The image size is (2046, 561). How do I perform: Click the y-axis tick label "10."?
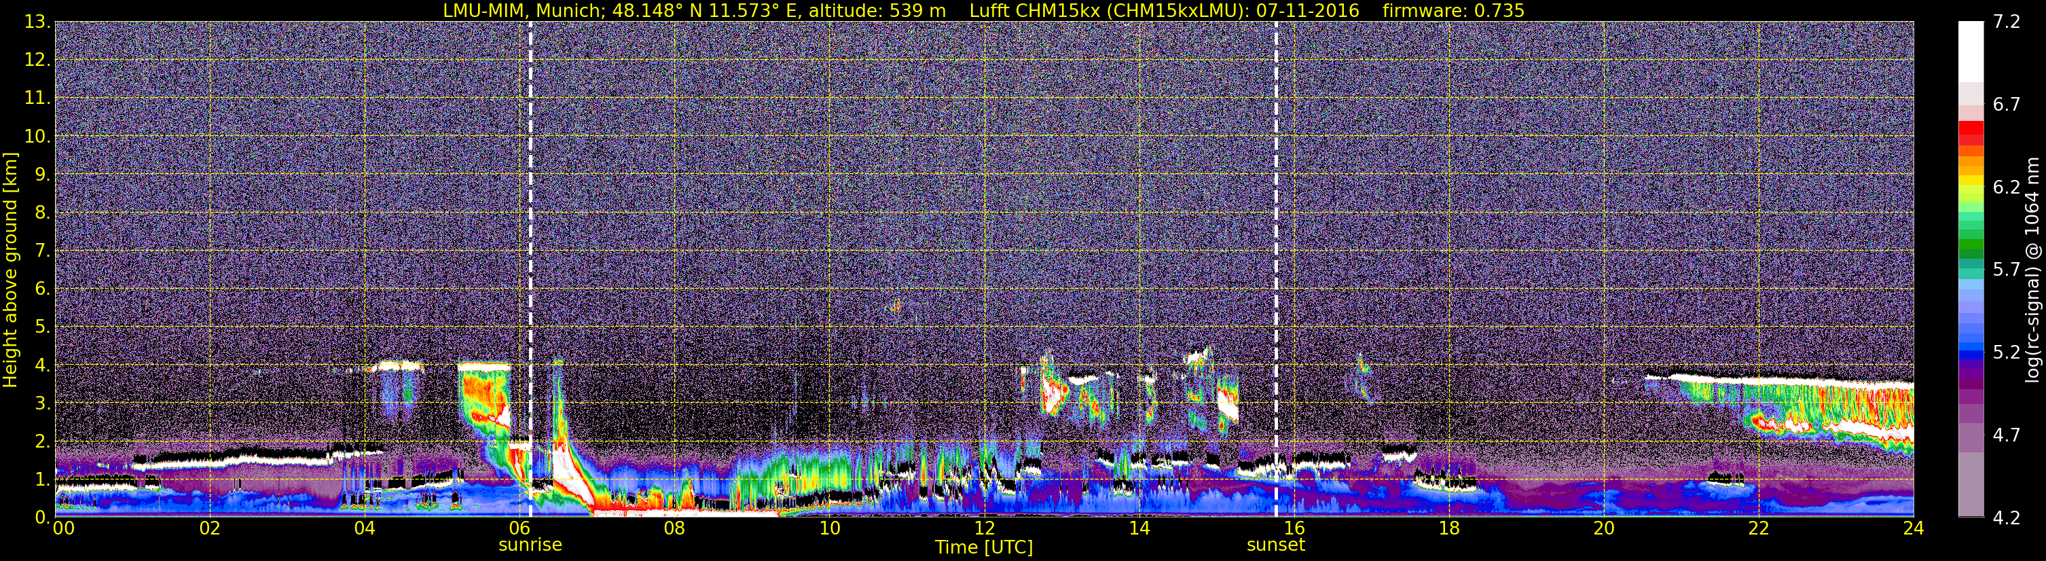pos(37,137)
